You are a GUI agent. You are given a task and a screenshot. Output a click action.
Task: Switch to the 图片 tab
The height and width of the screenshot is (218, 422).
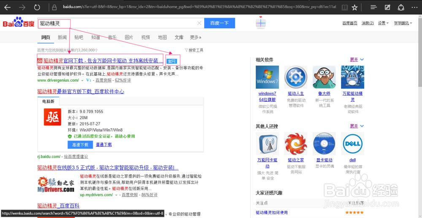129,37
